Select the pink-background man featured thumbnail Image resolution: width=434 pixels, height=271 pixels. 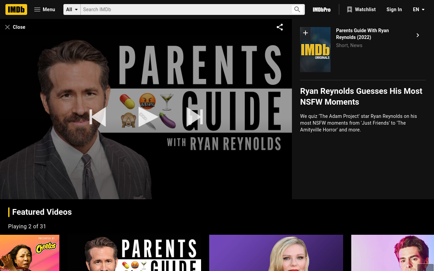pos(393,253)
